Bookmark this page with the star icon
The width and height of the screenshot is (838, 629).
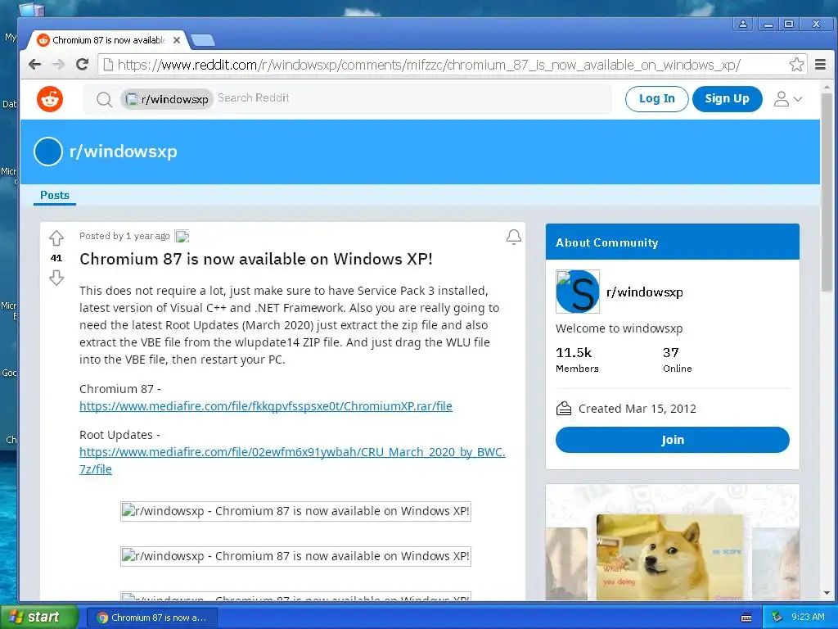click(x=796, y=65)
